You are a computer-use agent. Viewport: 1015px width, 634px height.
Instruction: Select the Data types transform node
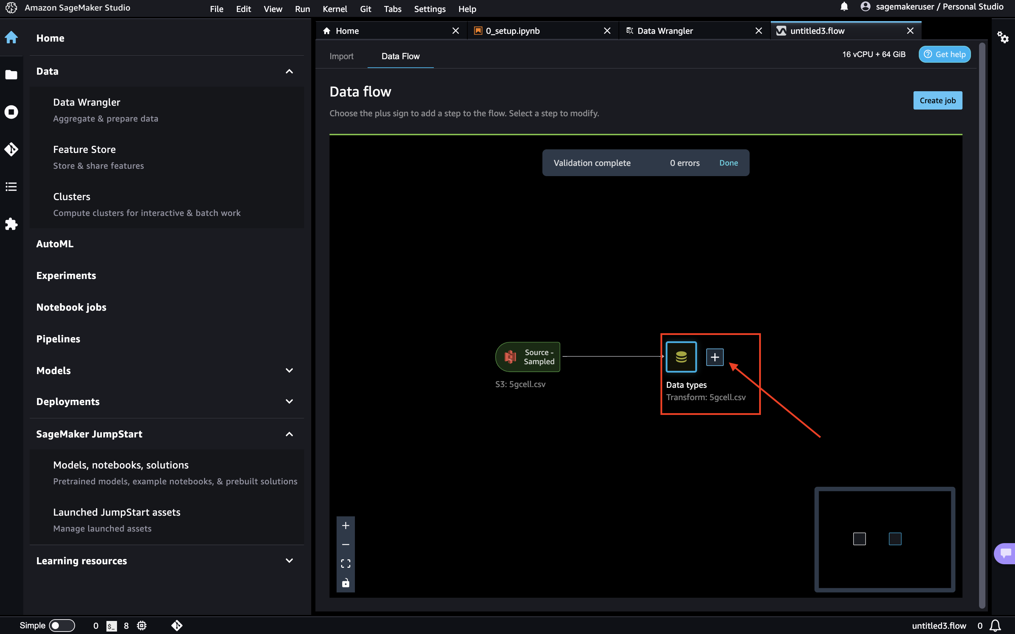pos(681,357)
